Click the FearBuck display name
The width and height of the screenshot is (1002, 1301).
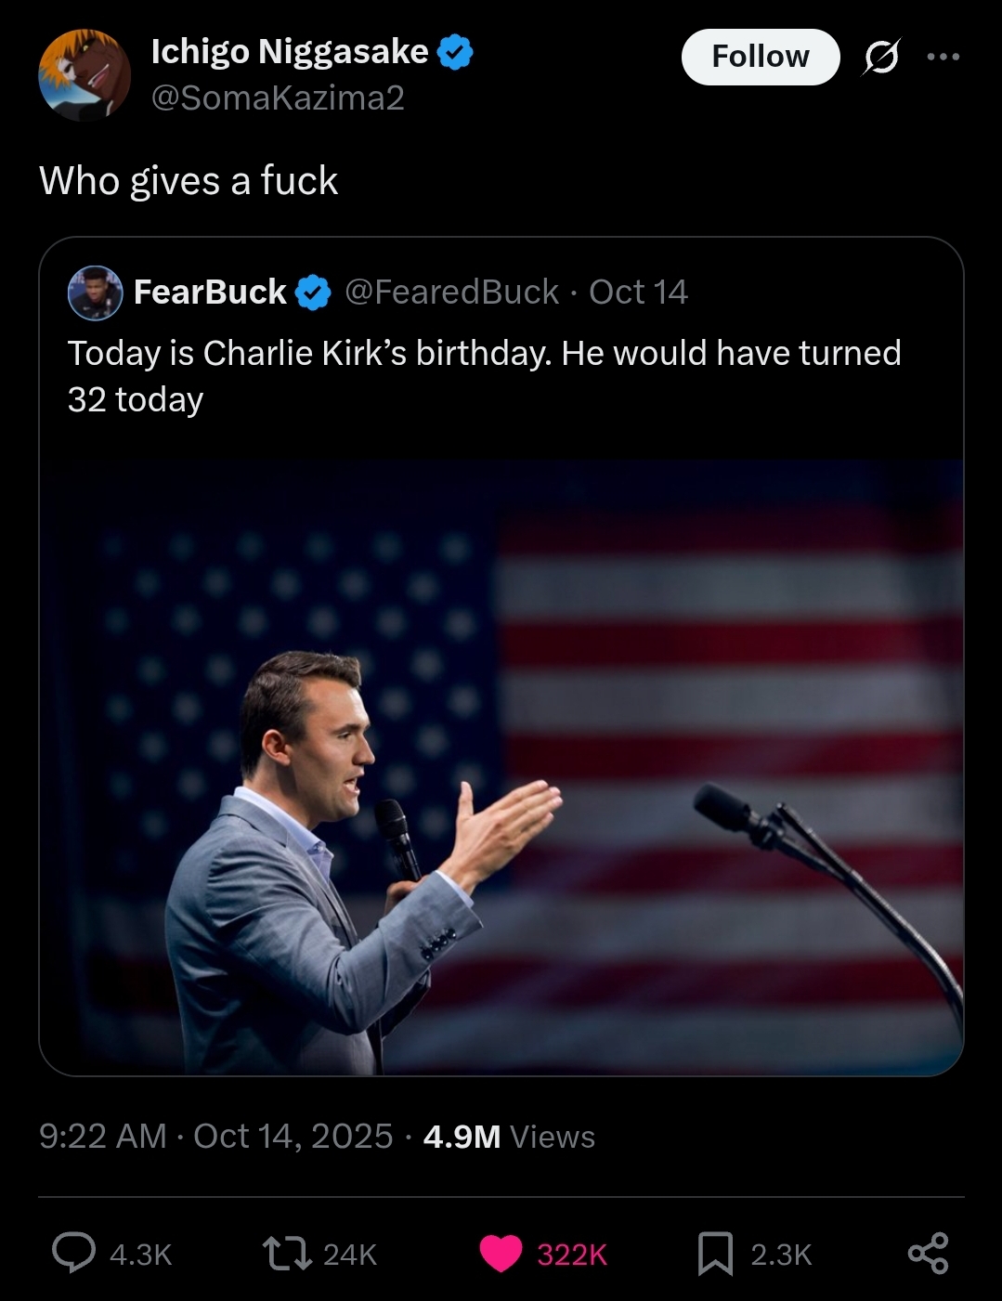210,293
